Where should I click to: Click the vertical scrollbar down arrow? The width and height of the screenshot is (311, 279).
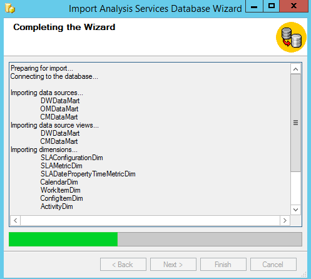295,210
